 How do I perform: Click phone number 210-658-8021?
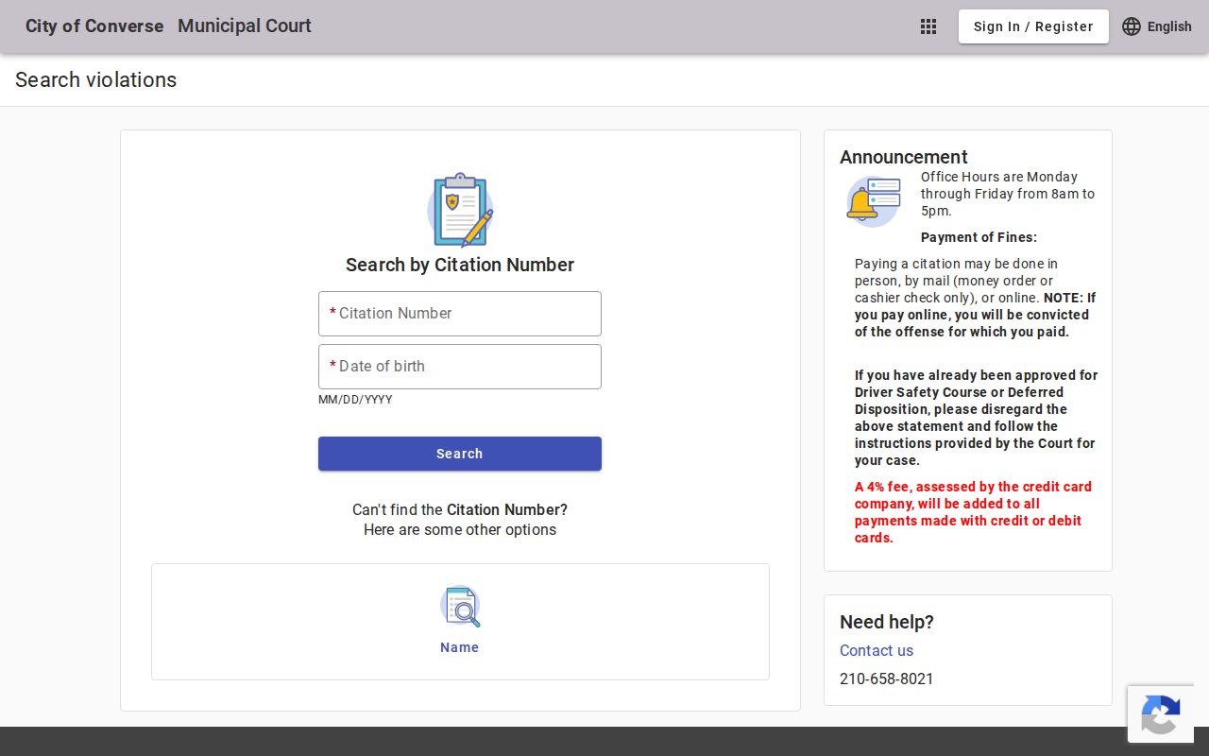[887, 679]
